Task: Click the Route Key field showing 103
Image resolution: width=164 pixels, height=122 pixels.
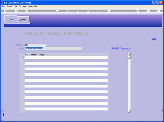Action: click(35, 45)
